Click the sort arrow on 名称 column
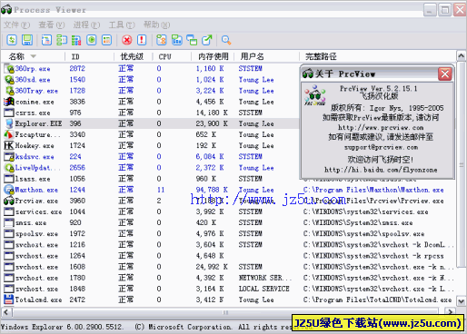 point(34,56)
